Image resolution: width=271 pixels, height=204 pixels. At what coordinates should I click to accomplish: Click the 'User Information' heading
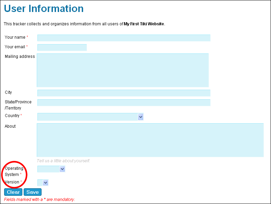coord(44,9)
